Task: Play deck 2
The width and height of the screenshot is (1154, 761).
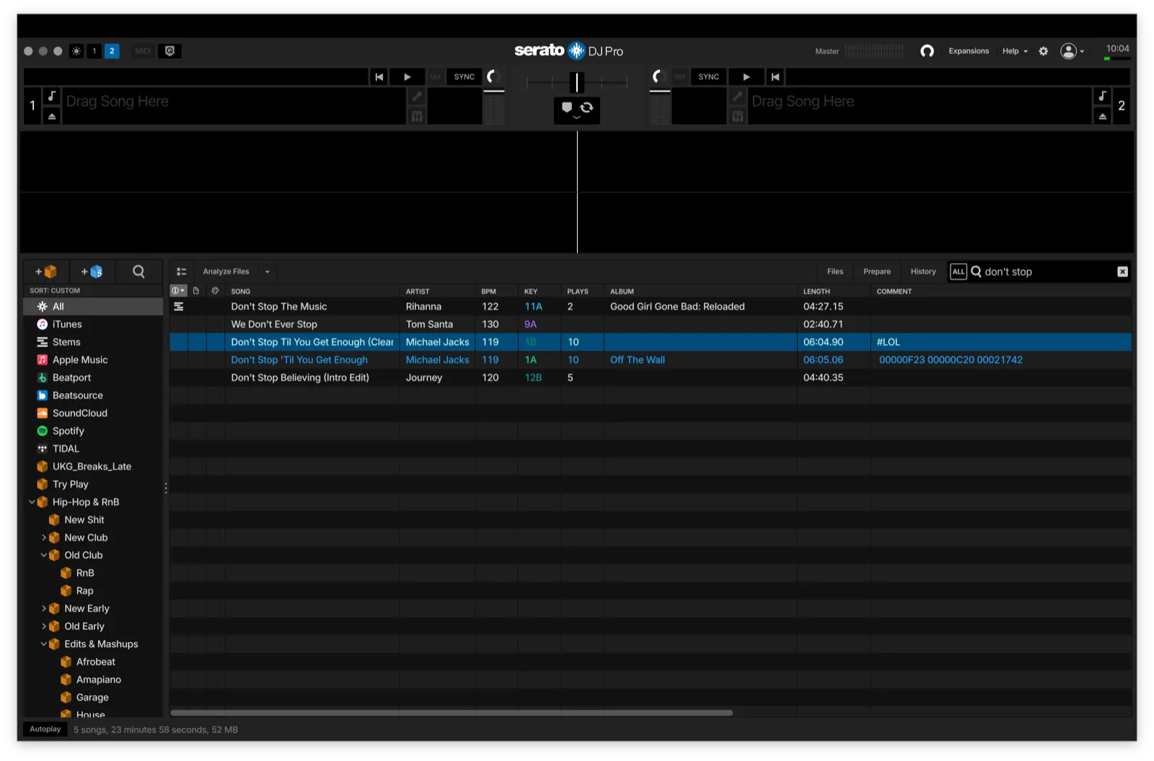Action: [x=746, y=77]
